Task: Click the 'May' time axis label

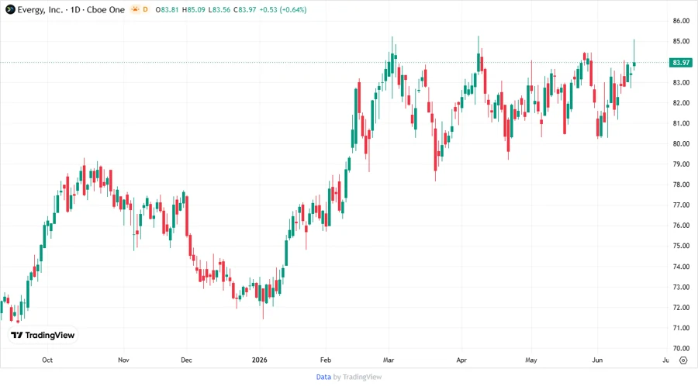Action: click(x=531, y=360)
